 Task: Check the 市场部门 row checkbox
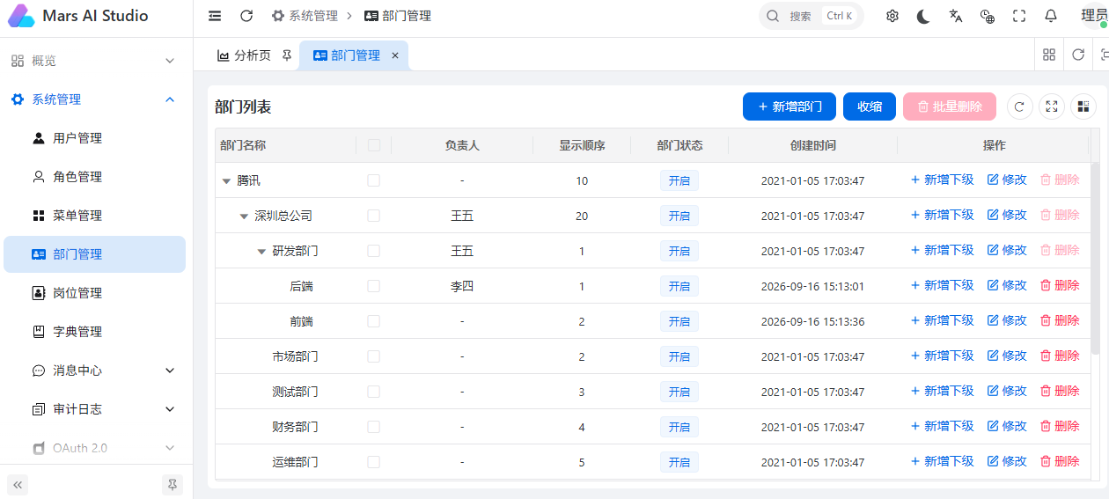(374, 356)
